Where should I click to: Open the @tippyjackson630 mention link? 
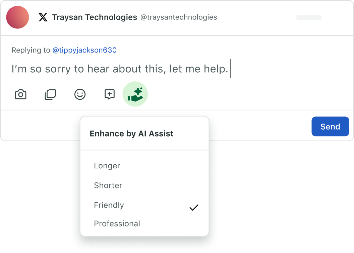click(x=84, y=50)
